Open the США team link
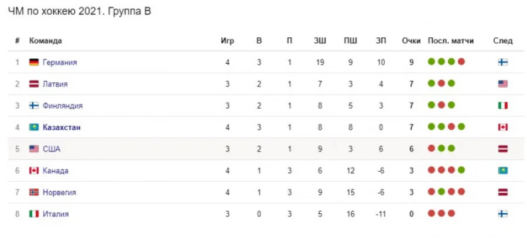This screenshot has width=527, height=239. pos(52,149)
